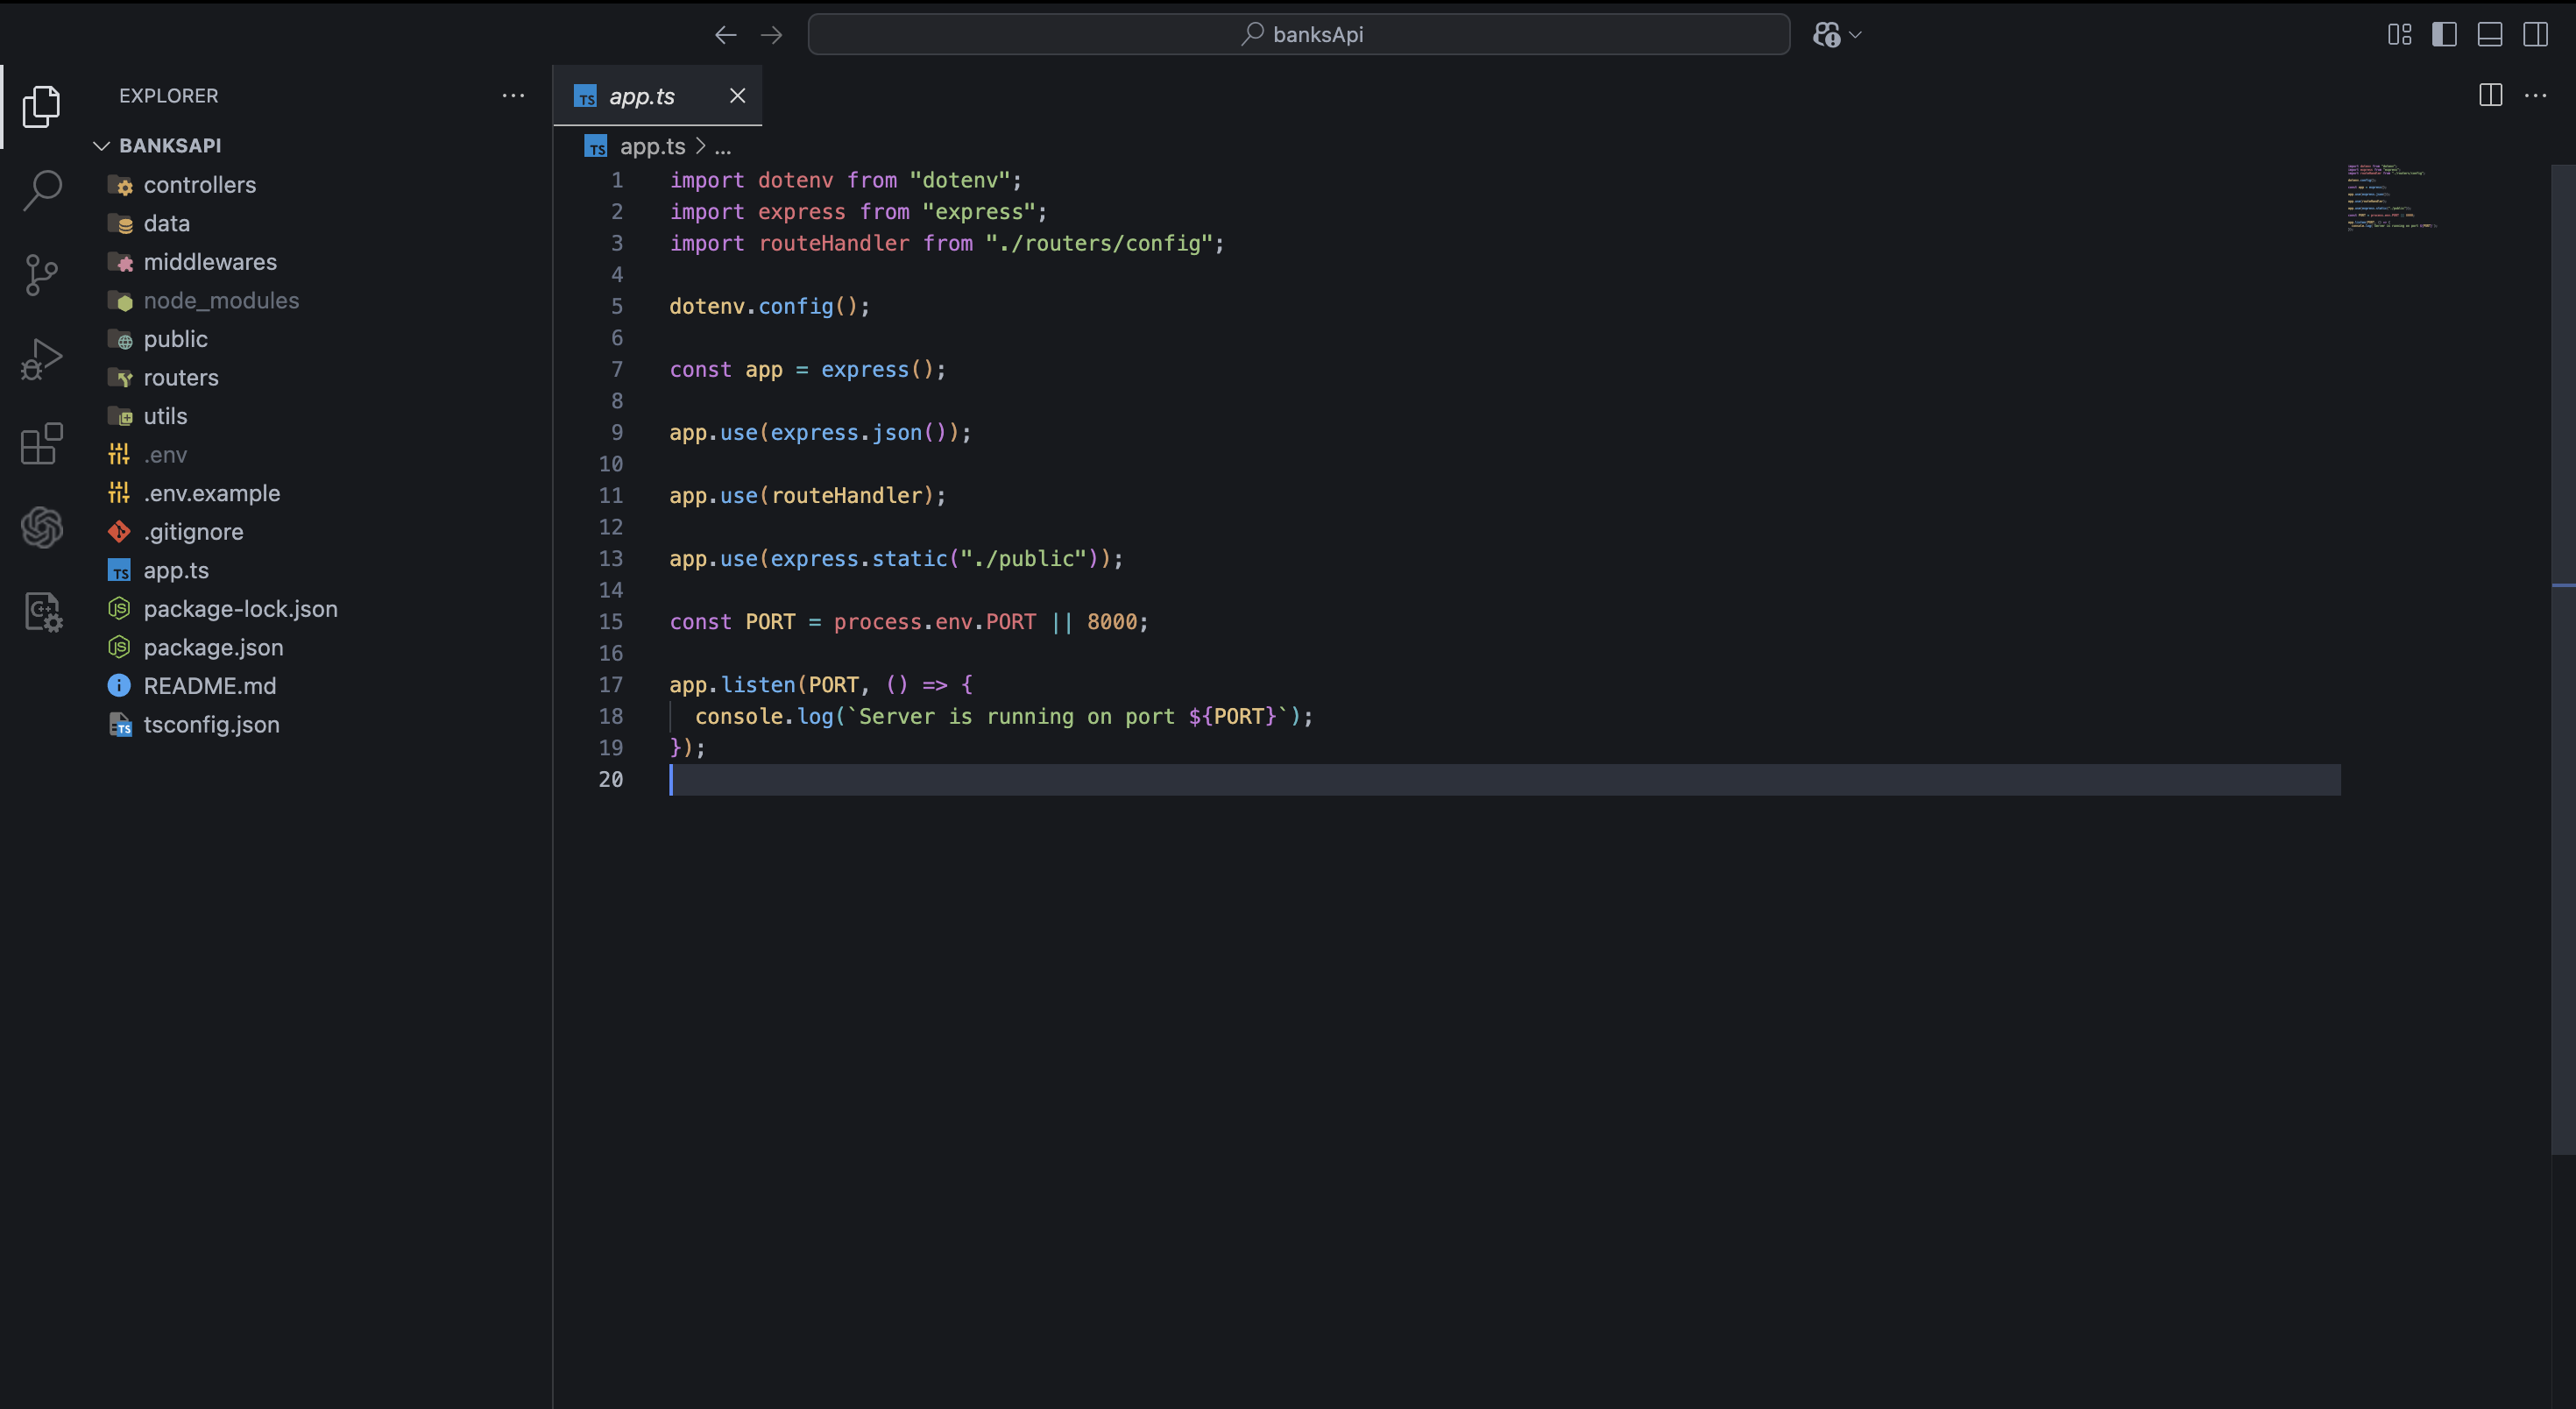Go back with the left arrow
Screen dimensions: 2576x1409
click(725, 35)
